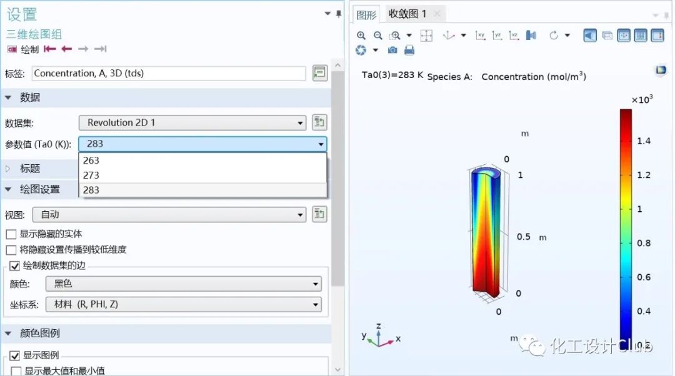Image resolution: width=675 pixels, height=376 pixels.
Task: Switch to the 图形 tab
Action: click(366, 15)
